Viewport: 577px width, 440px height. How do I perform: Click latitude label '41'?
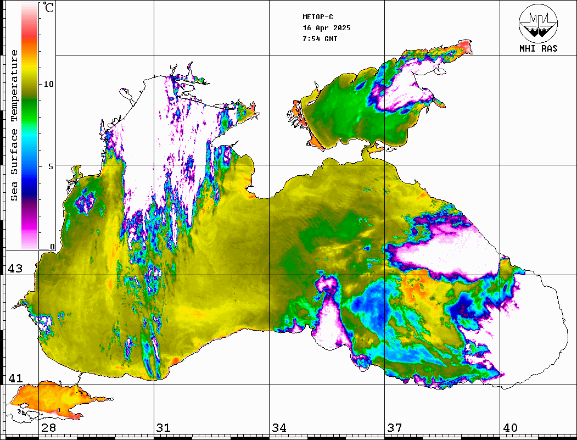click(15, 378)
